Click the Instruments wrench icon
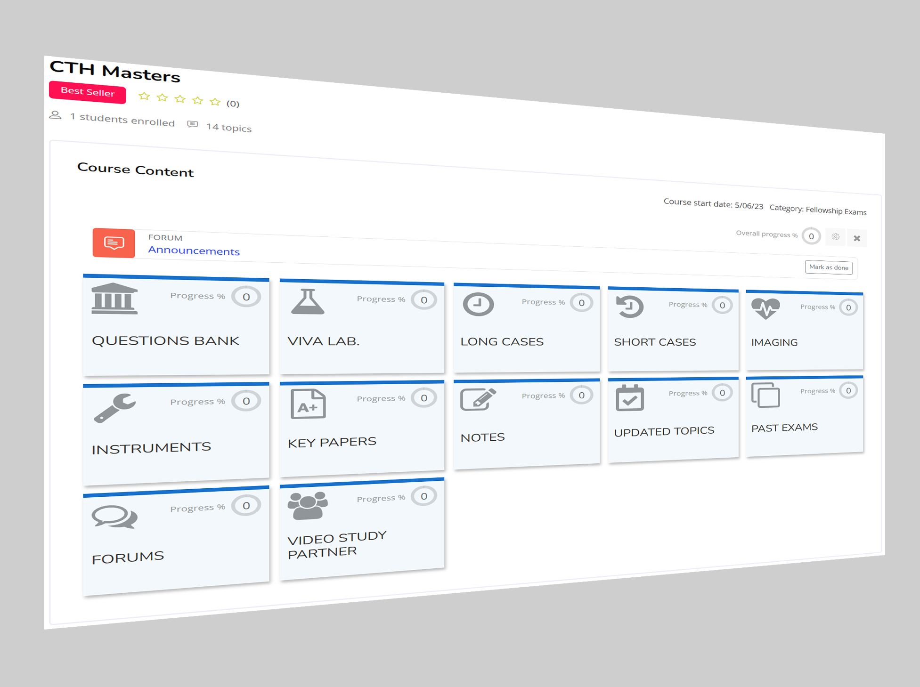Screen dimensions: 920x687 click(114, 408)
